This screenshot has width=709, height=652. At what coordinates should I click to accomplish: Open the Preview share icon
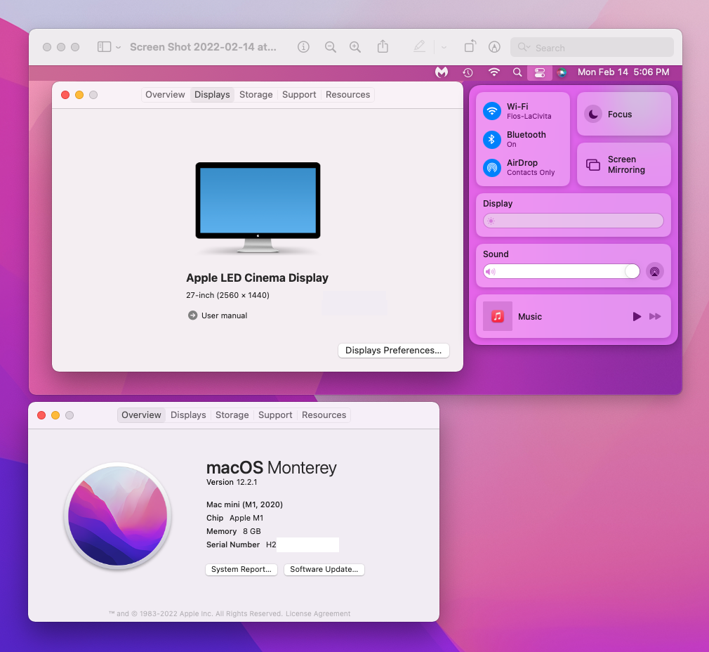coord(383,46)
